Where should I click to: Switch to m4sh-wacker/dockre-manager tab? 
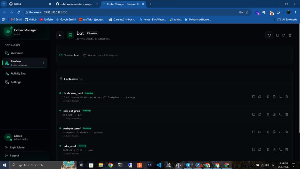pyautogui.click(x=76, y=4)
